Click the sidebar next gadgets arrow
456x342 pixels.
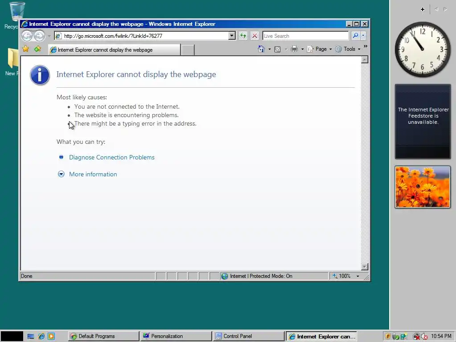tap(445, 9)
